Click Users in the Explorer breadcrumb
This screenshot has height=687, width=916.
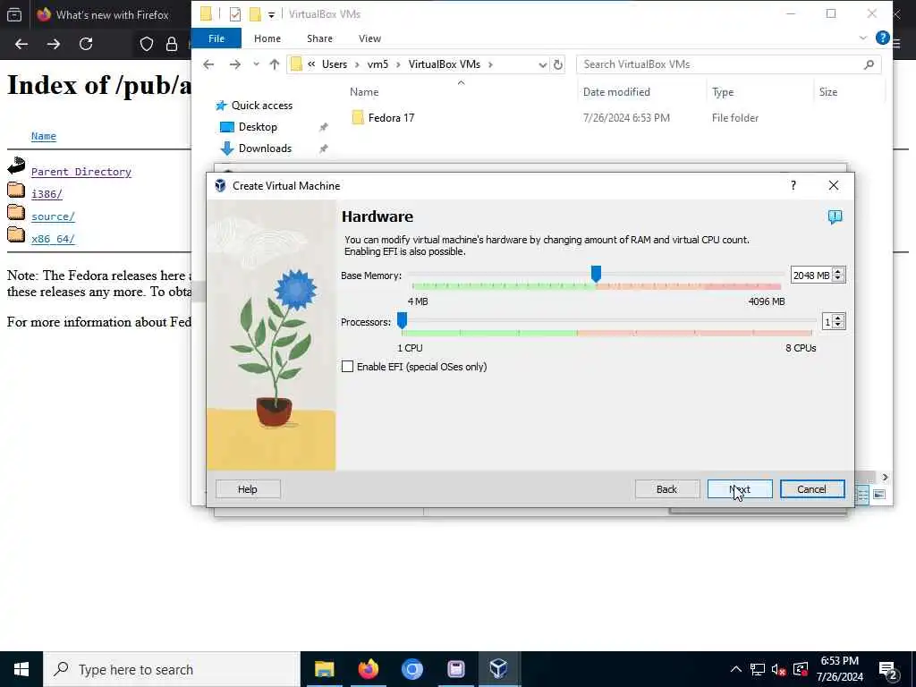(335, 64)
